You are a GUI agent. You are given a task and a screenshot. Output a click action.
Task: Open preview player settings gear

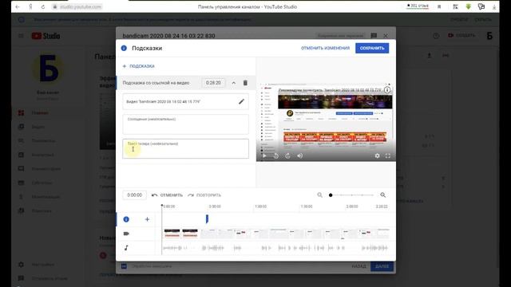point(377,156)
